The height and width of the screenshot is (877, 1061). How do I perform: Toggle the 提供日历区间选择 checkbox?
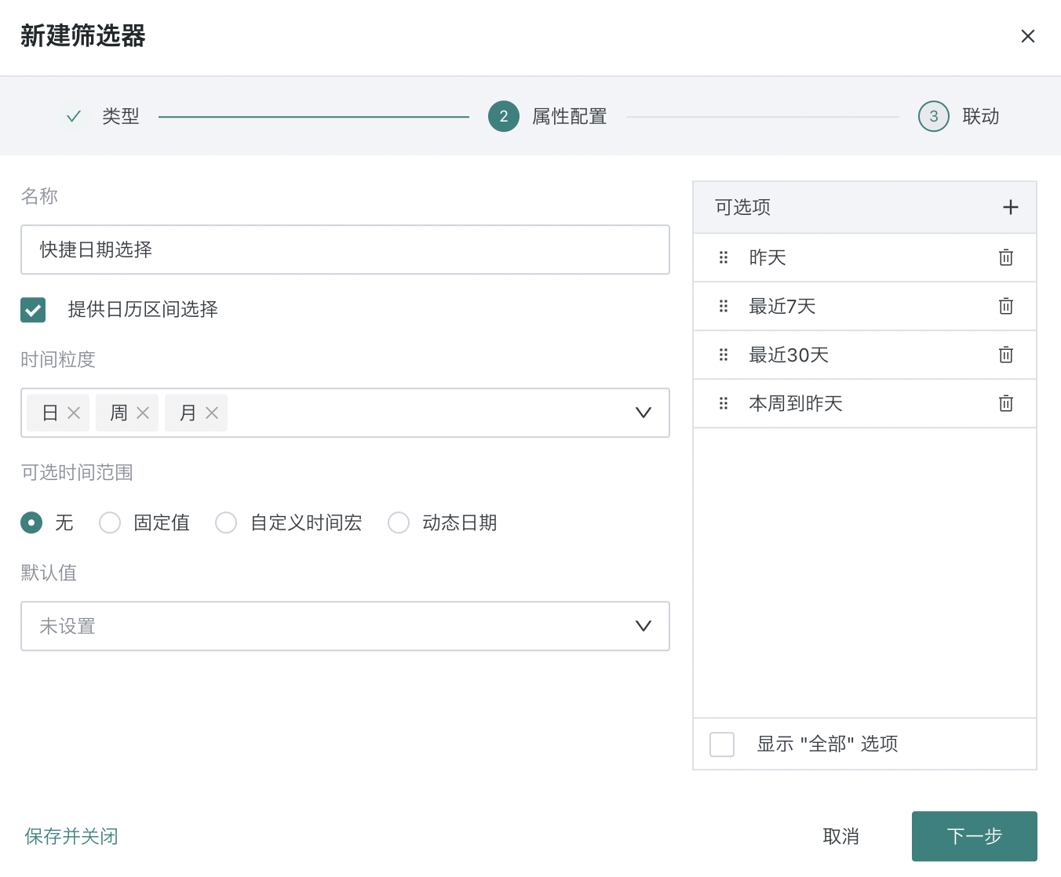[33, 310]
